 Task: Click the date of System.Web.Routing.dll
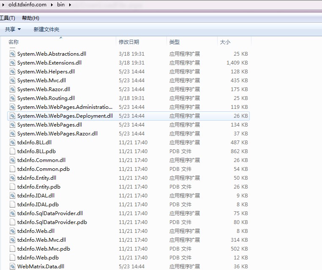131,98
